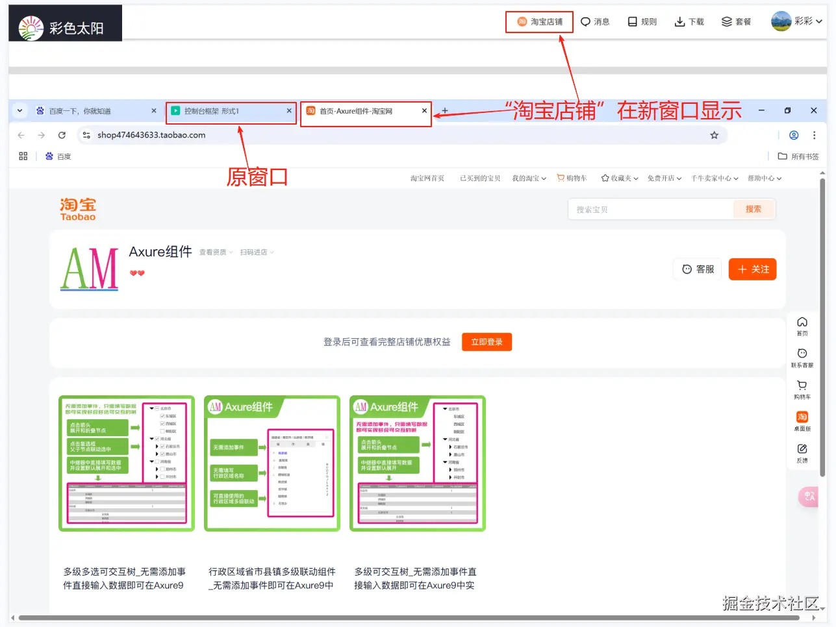Viewport: 836px width, 627px height.
Task: Go back in browser history
Action: coord(21,135)
